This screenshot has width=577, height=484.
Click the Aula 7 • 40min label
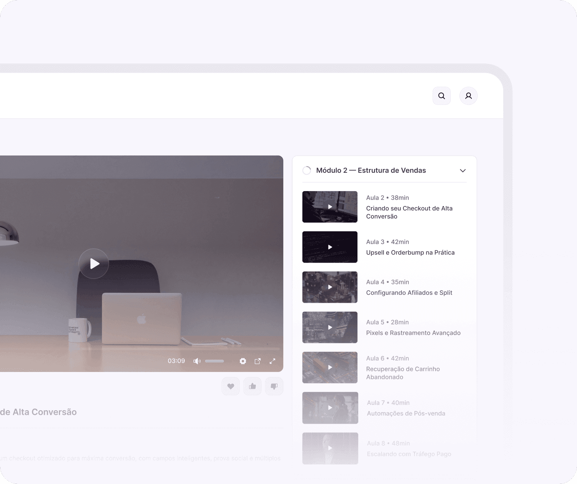(x=388, y=403)
